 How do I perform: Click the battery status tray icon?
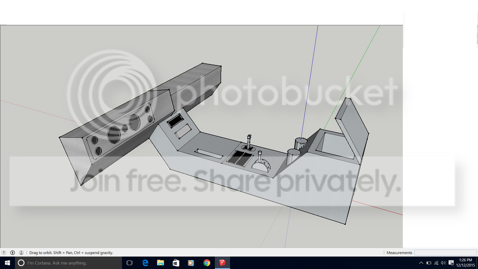[x=429, y=263]
